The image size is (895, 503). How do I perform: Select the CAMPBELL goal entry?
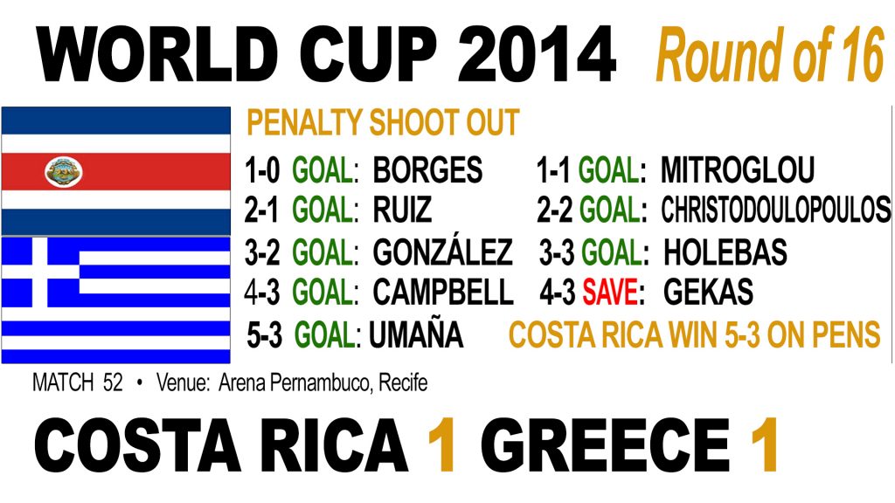point(379,292)
